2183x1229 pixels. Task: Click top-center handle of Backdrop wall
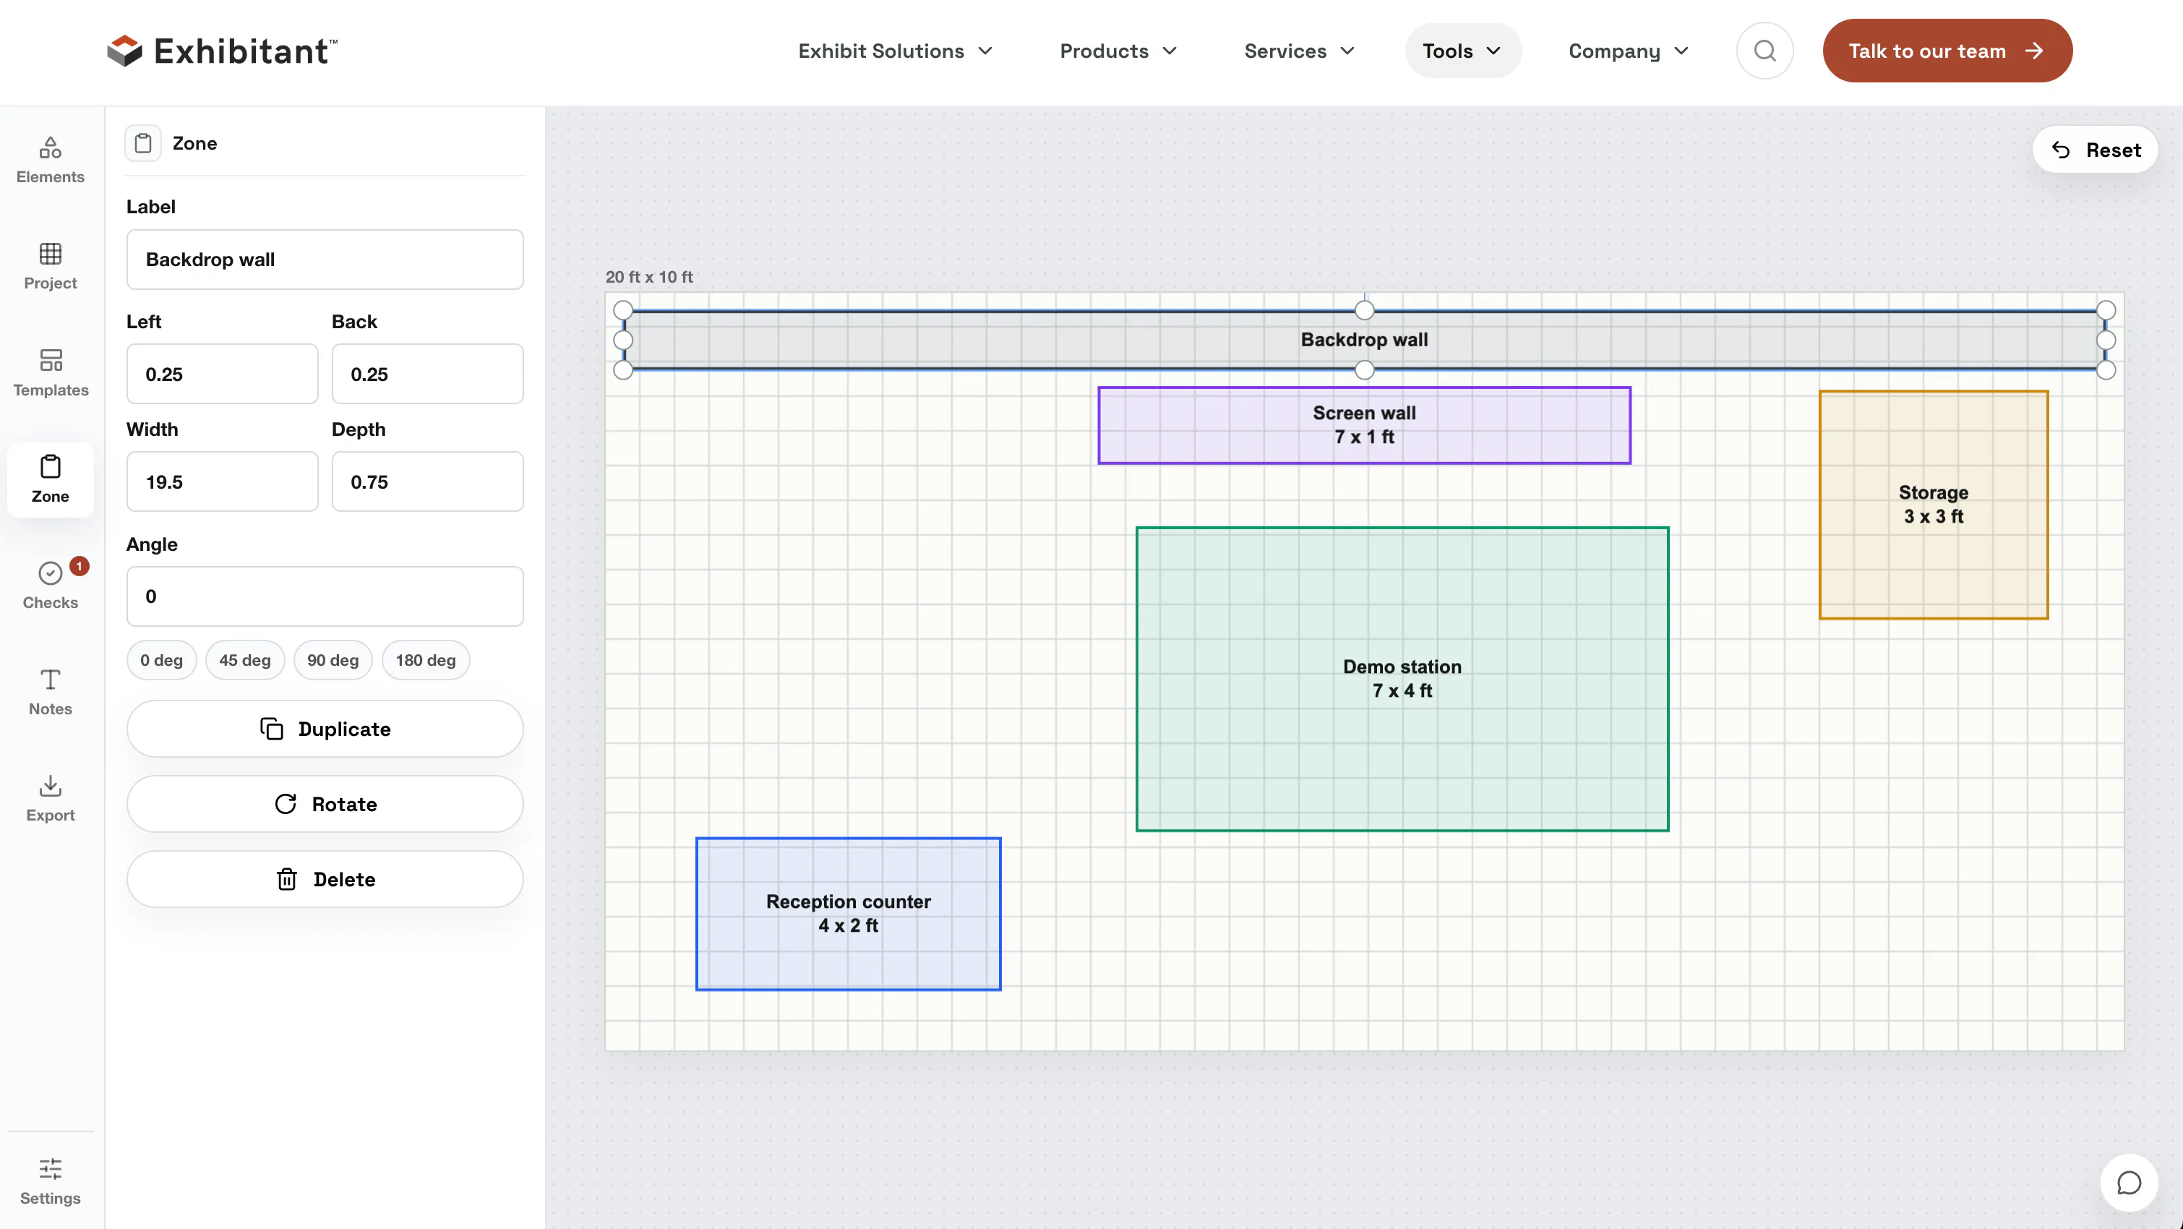[1363, 310]
